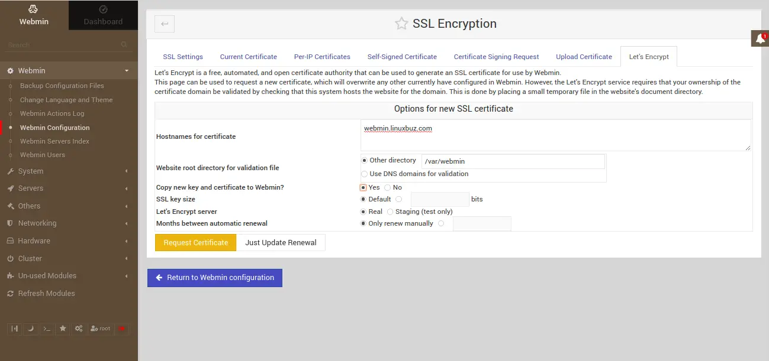Switch to the Current Certificate tab
Image resolution: width=769 pixels, height=361 pixels.
pyautogui.click(x=248, y=57)
